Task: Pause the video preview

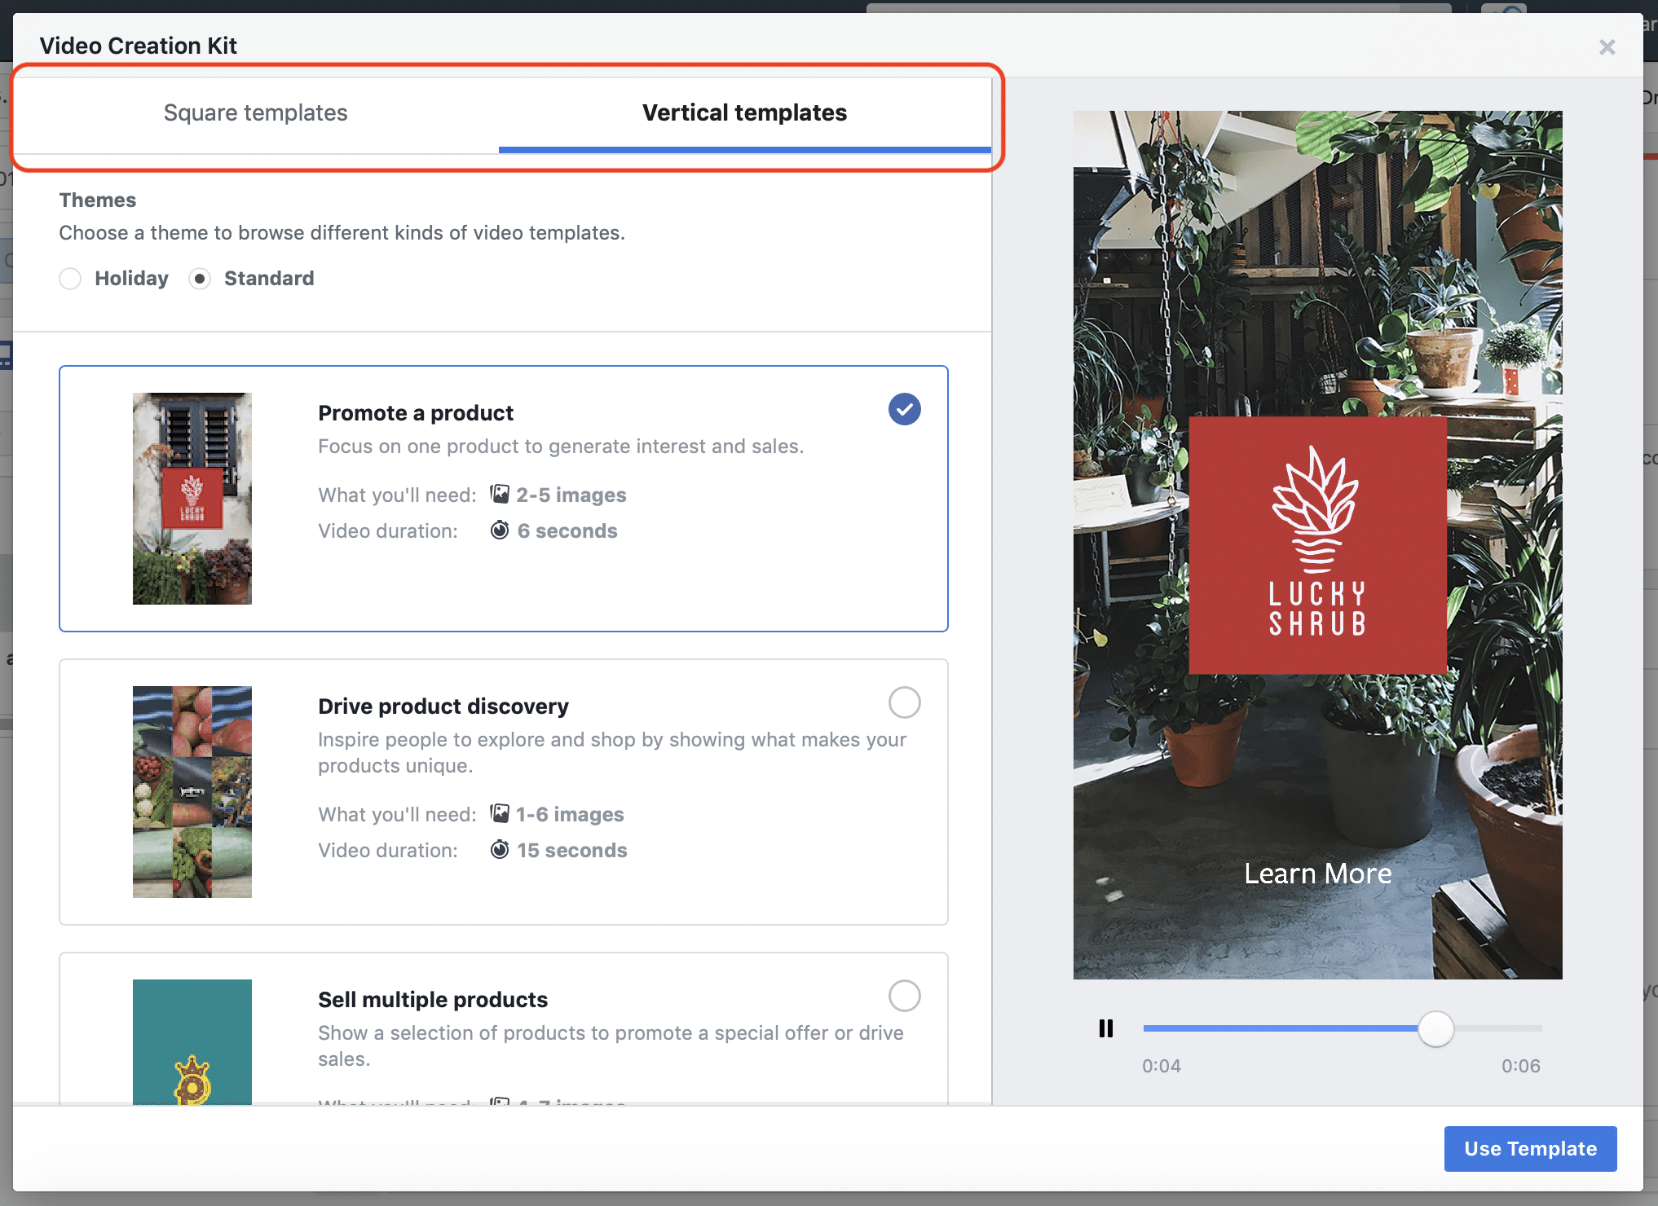Action: coord(1106,1028)
